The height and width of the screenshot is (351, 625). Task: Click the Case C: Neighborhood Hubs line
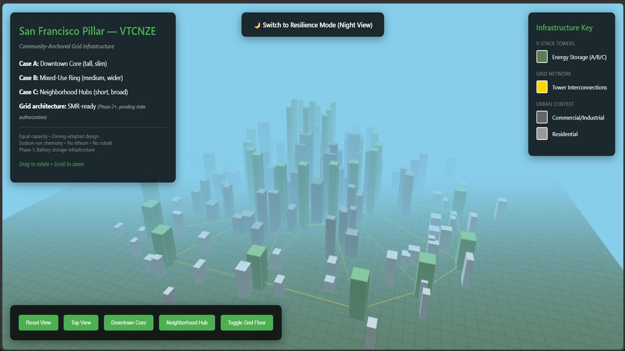(73, 92)
